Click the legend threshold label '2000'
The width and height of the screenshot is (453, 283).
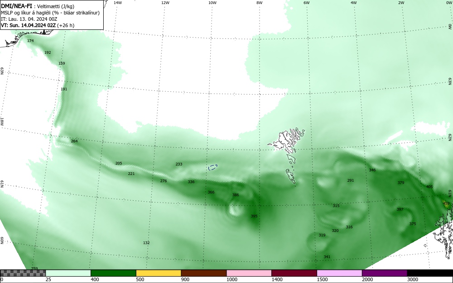tap(367, 279)
